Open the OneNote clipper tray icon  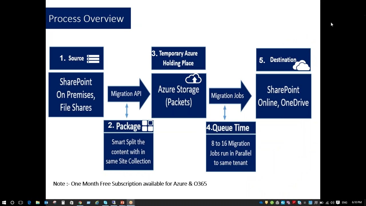click(288, 203)
